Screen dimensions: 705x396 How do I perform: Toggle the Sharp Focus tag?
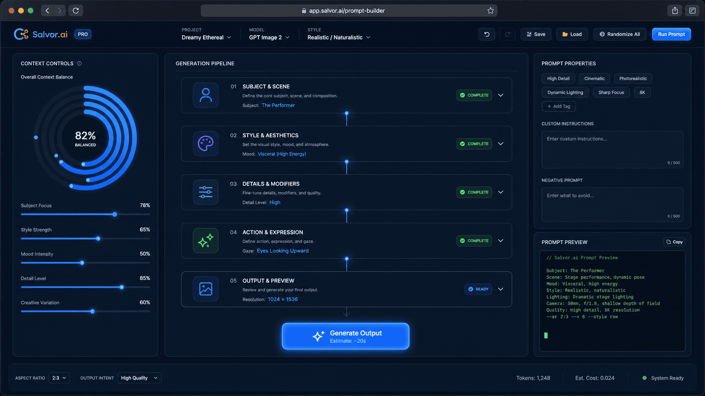(611, 92)
